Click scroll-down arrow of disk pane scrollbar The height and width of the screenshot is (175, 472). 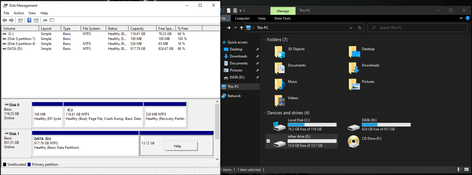coord(217,159)
